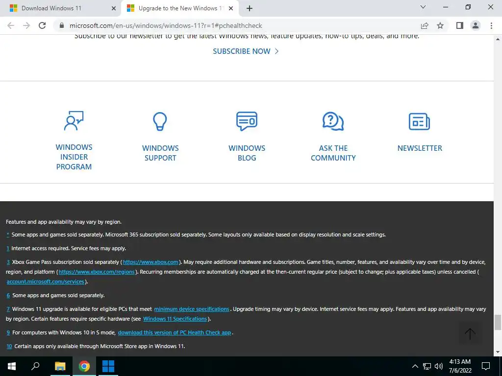This screenshot has height=376, width=502.
Task: Click the Ask the Community question bubble icon
Action: pyautogui.click(x=333, y=121)
